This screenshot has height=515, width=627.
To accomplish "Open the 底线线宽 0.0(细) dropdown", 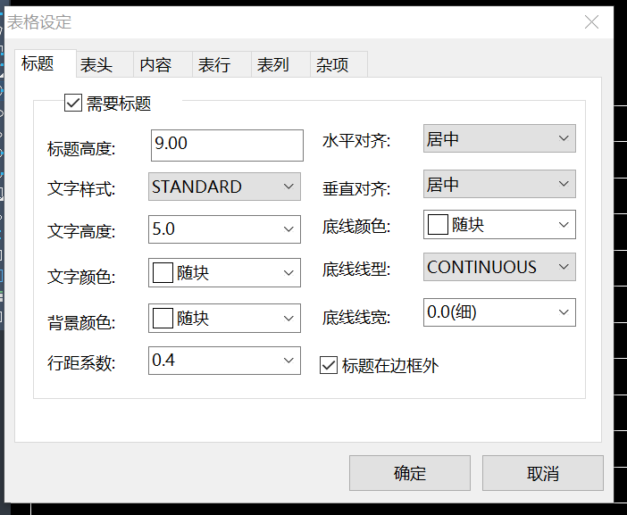I will coord(499,312).
